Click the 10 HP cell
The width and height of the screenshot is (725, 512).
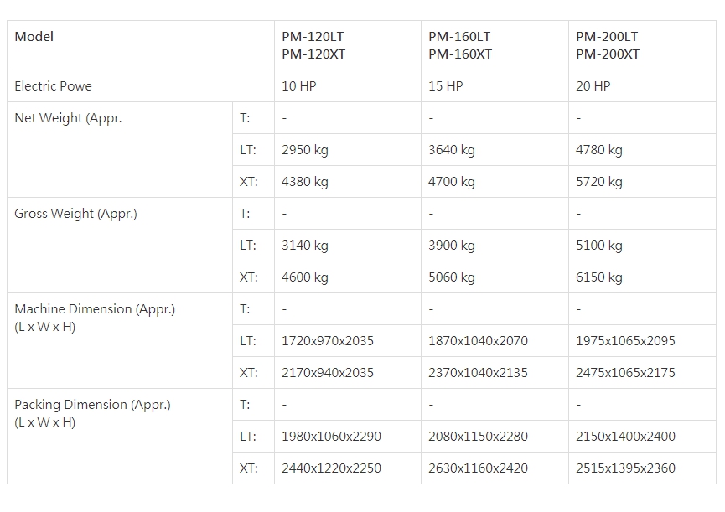click(348, 86)
